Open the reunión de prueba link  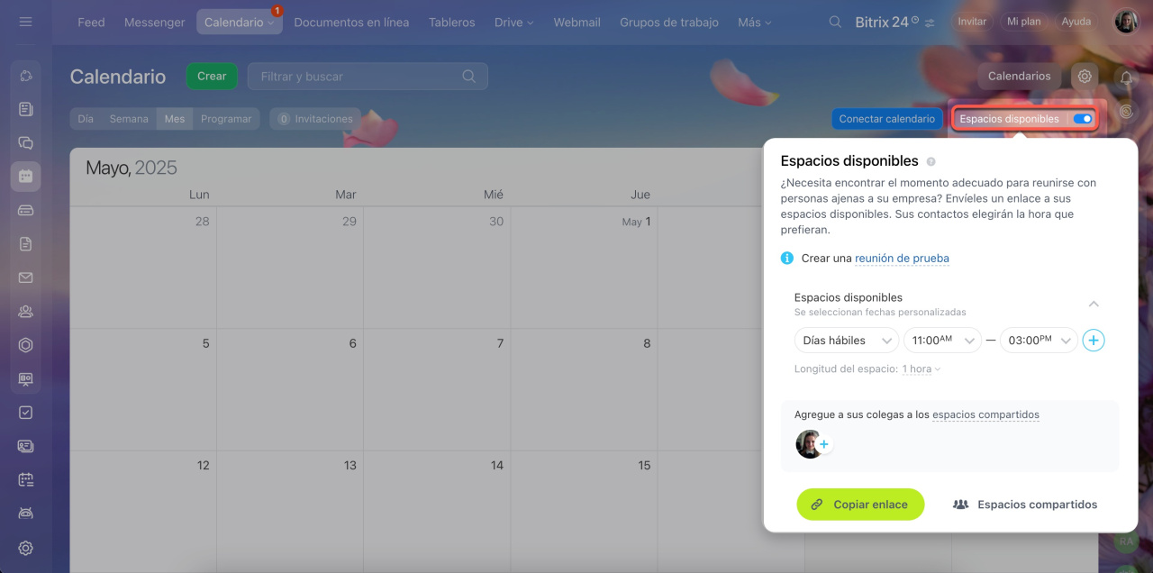click(902, 259)
